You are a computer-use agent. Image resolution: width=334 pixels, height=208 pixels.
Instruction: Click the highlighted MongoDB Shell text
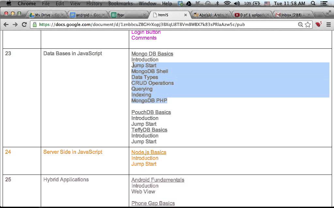[x=149, y=71]
